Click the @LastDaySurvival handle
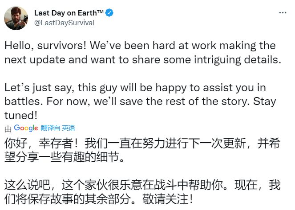The image size is (295, 210). (64, 23)
